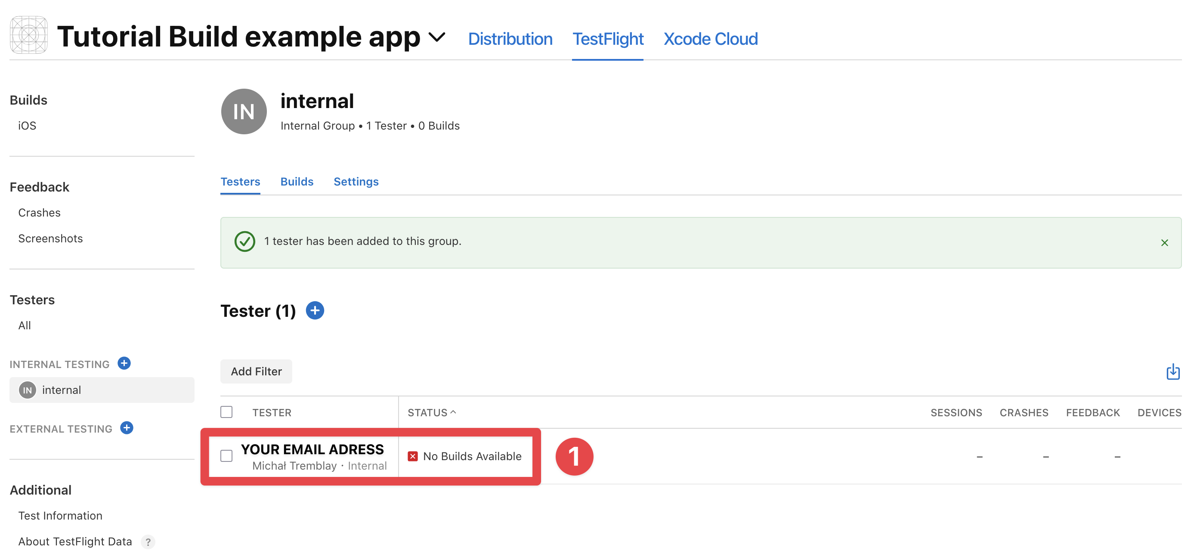Image resolution: width=1194 pixels, height=557 pixels.
Task: Click the Add Filter button
Action: point(256,371)
